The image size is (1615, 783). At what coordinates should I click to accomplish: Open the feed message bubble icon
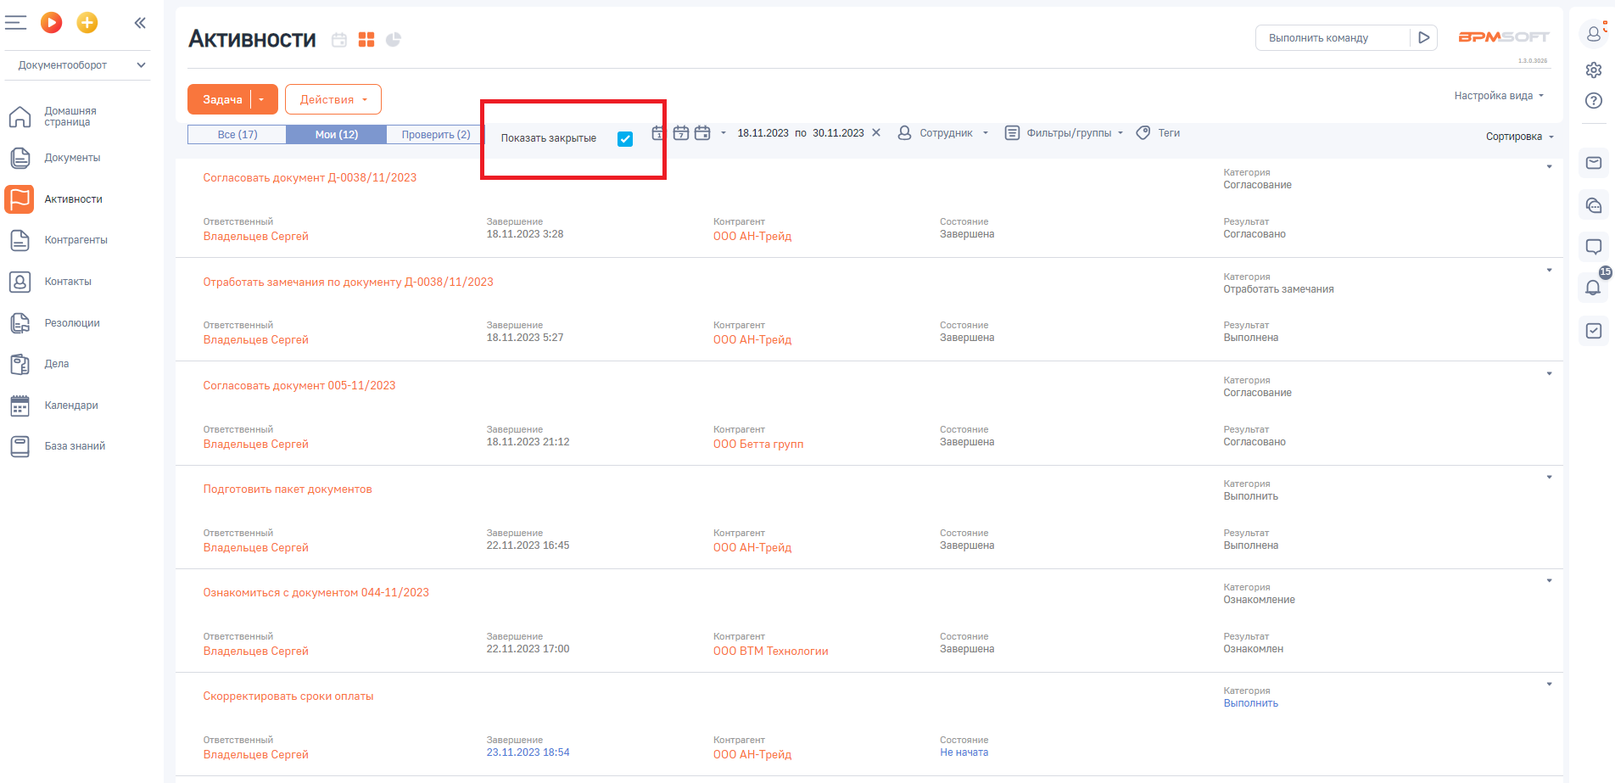coord(1594,247)
